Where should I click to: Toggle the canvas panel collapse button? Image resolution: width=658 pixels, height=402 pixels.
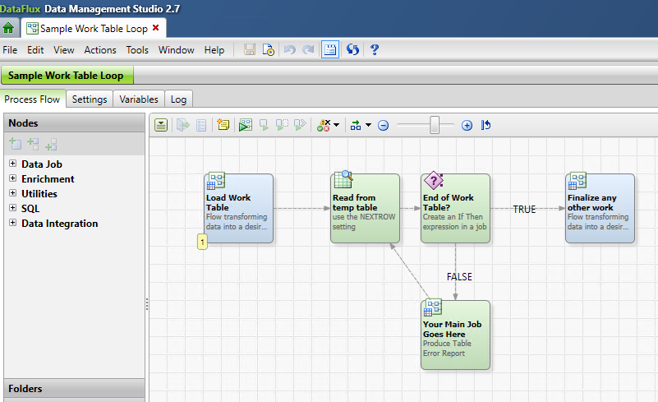point(161,125)
